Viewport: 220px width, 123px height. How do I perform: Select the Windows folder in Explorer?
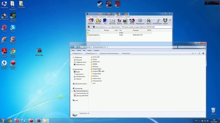(x=95, y=76)
